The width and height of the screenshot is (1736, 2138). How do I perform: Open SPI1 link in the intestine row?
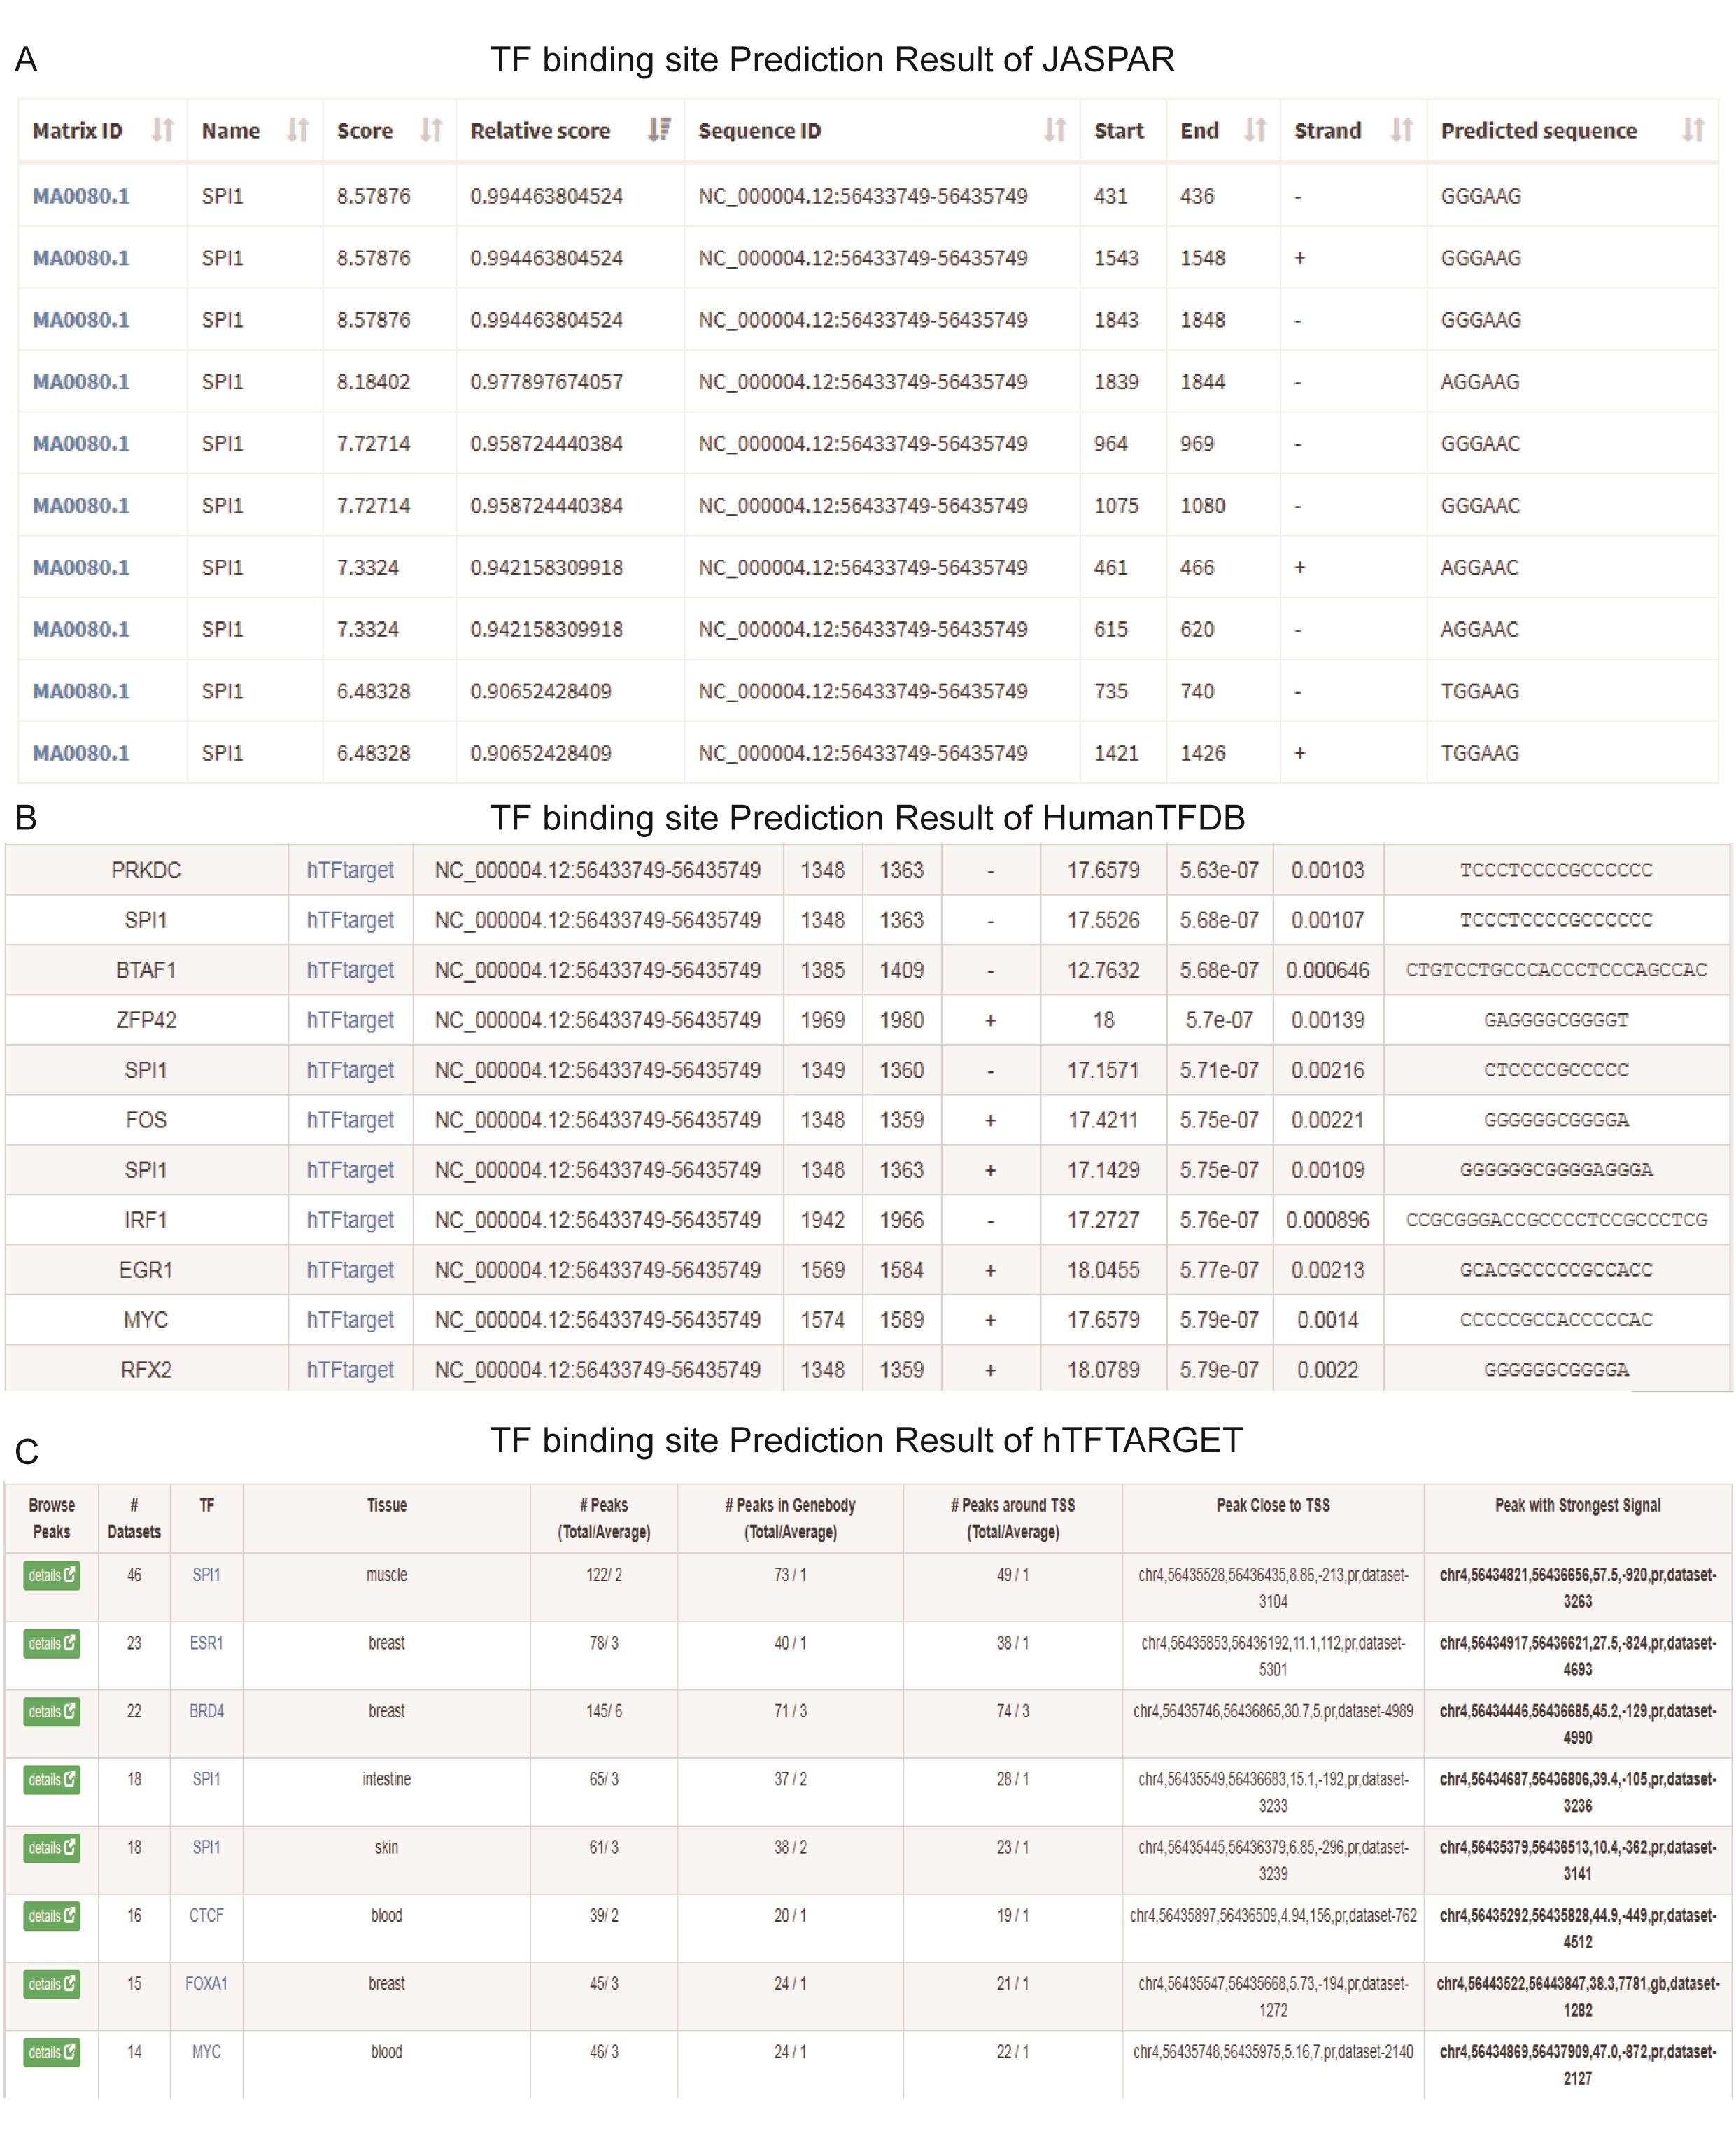pyautogui.click(x=206, y=1779)
